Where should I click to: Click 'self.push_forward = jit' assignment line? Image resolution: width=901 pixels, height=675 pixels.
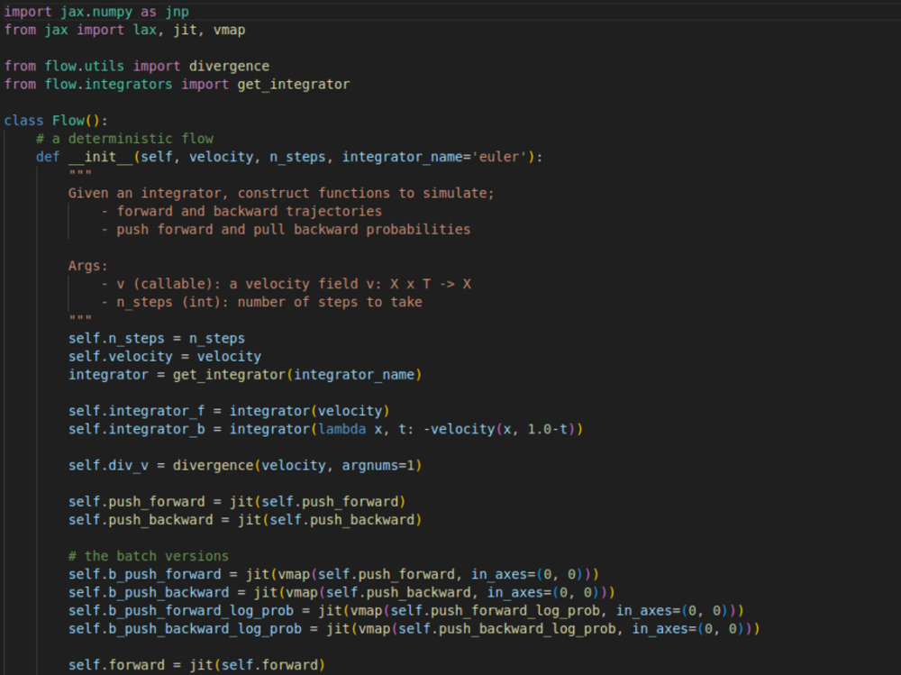click(x=237, y=501)
